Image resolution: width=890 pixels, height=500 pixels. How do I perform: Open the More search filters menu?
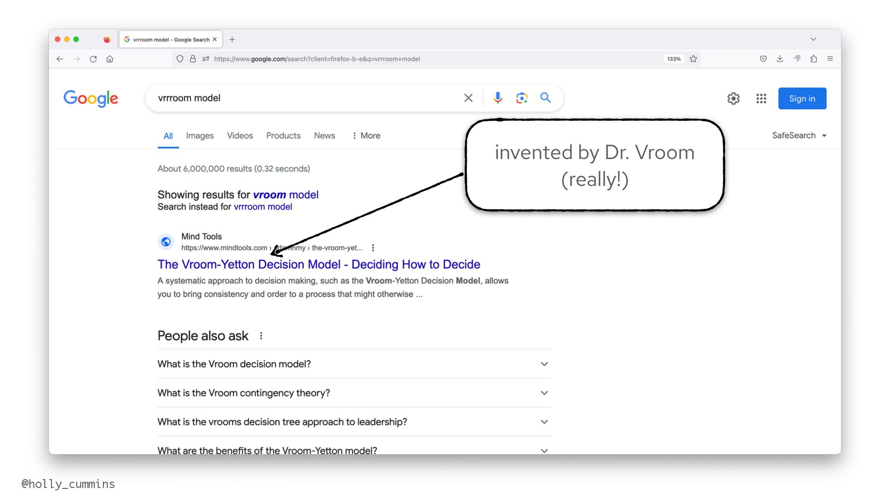(x=366, y=135)
